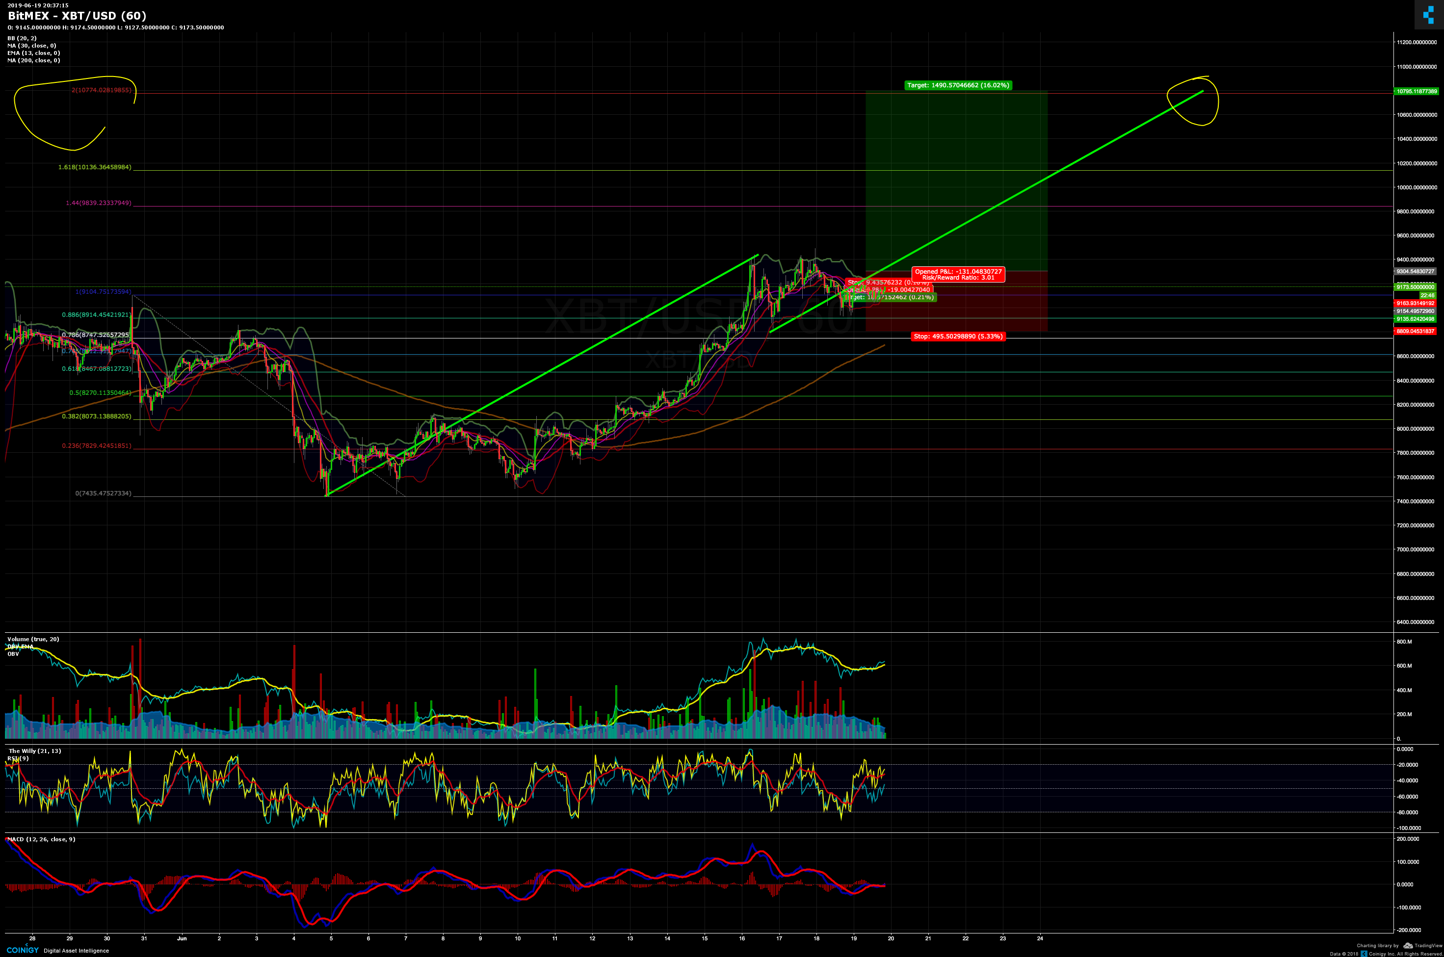Image resolution: width=1444 pixels, height=957 pixels.
Task: Click the Jun label on time axis
Action: [x=182, y=938]
